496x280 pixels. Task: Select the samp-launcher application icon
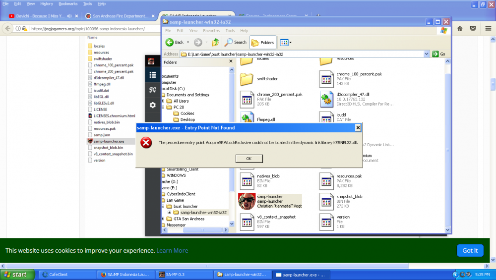click(x=247, y=202)
